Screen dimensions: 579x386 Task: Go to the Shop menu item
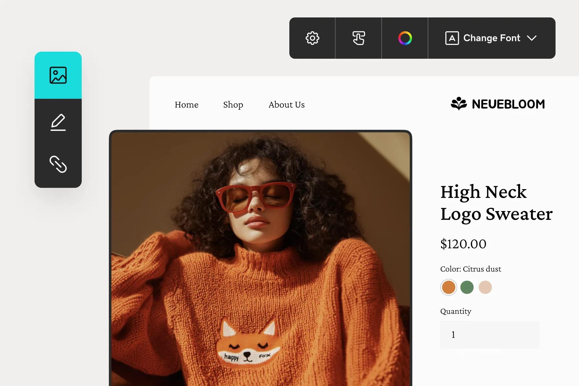point(233,105)
